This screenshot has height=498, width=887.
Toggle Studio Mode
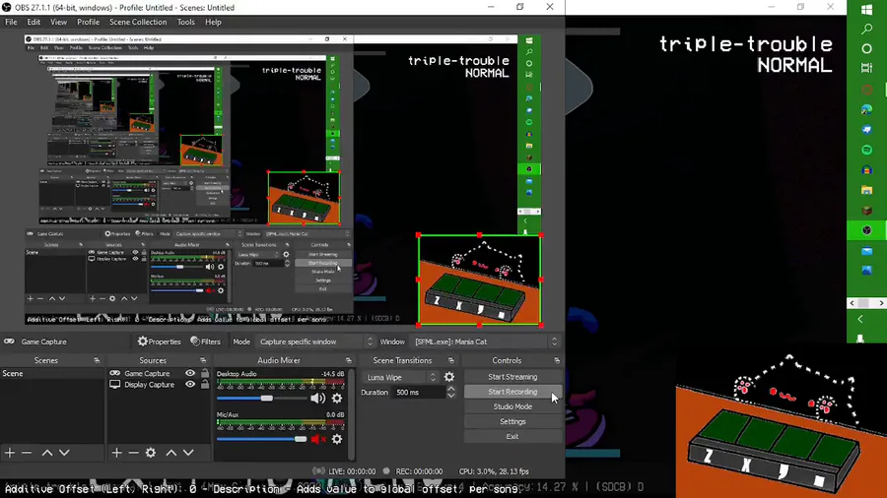(512, 406)
